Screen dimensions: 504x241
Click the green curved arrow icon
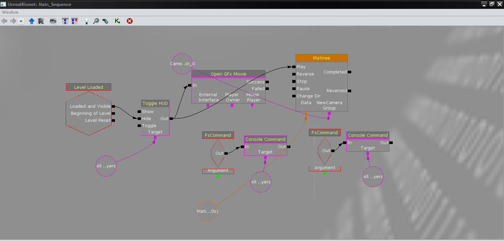click(105, 21)
